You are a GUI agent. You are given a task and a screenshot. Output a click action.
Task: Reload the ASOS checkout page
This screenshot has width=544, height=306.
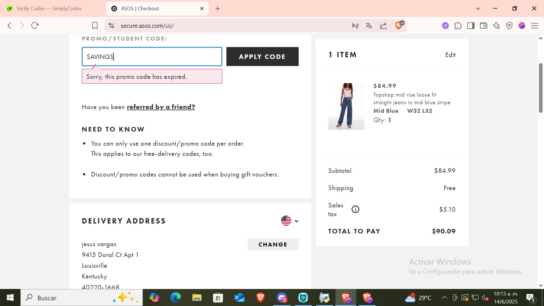pyautogui.click(x=35, y=25)
